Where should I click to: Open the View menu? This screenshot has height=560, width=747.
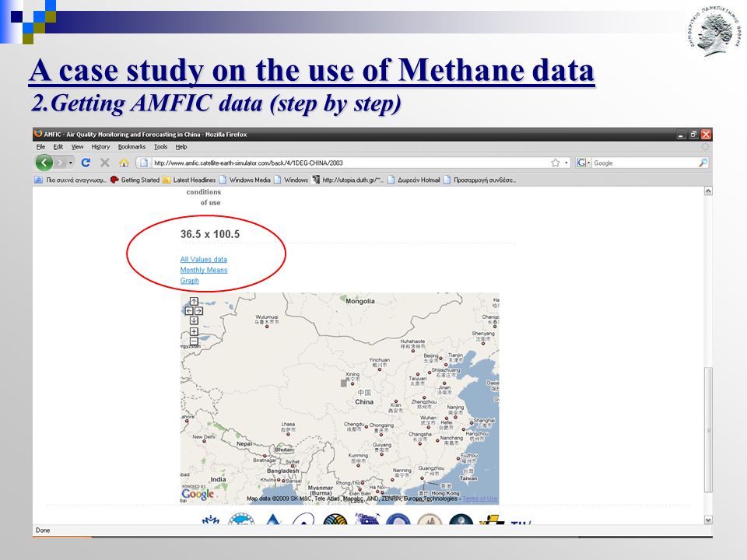(77, 147)
